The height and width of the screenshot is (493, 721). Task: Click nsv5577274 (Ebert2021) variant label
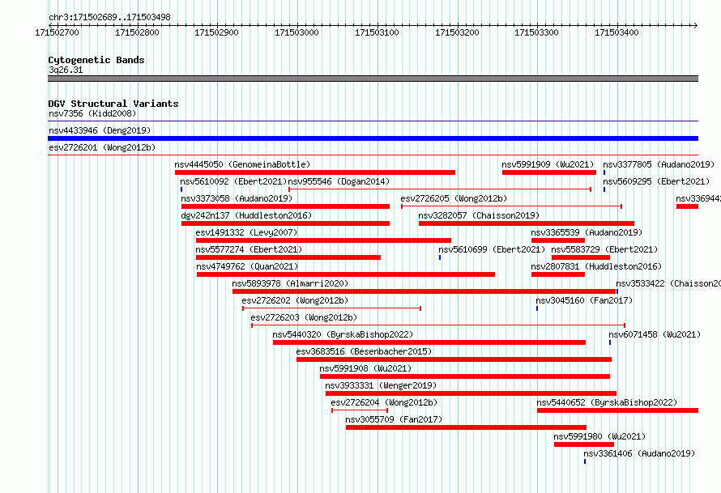click(x=249, y=249)
